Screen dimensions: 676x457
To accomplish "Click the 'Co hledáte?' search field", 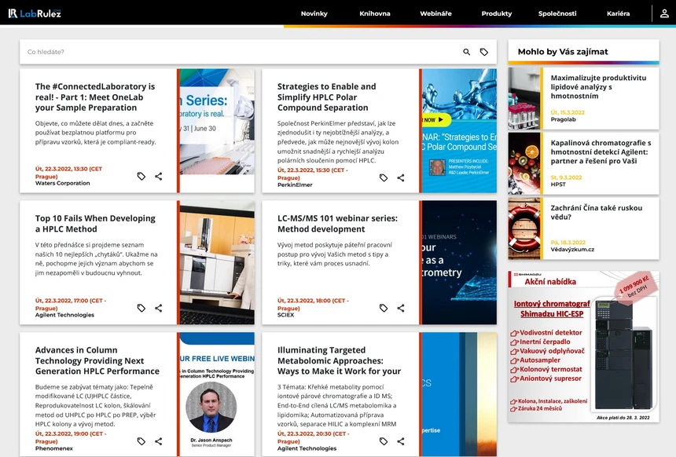I will click(x=241, y=52).
